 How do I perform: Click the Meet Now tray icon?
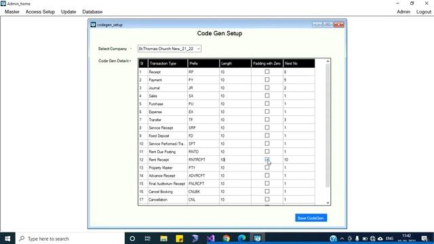point(350,239)
